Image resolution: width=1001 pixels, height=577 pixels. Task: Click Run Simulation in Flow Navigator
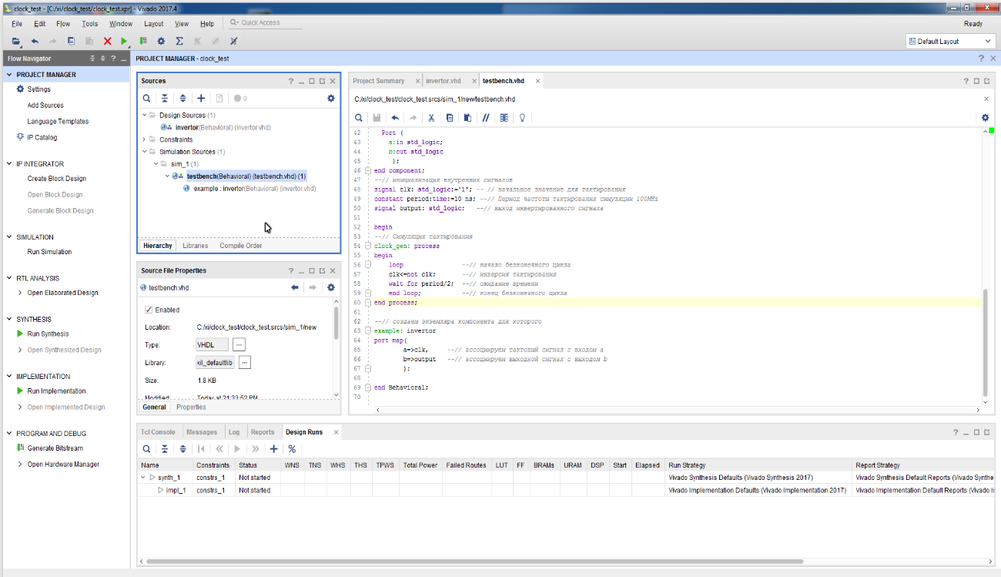pos(49,252)
